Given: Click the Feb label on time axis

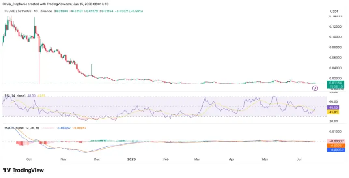Looking at the screenshot, I should (166, 159).
